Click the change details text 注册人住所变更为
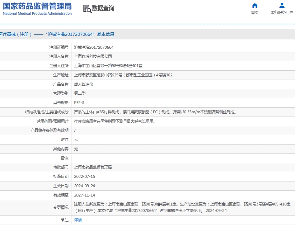Viewport: 295px width, 227px height. pos(182,207)
